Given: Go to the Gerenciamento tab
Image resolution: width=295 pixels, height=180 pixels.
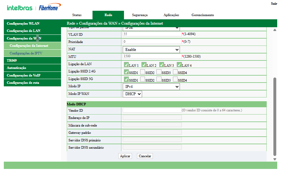Looking at the screenshot, I should click(202, 15).
